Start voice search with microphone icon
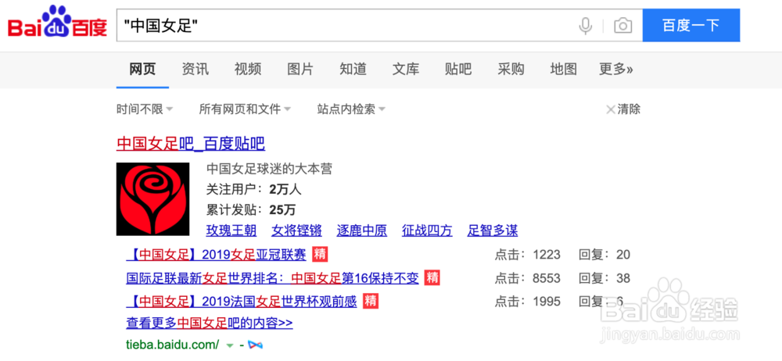Image resolution: width=782 pixels, height=361 pixels. point(586,26)
